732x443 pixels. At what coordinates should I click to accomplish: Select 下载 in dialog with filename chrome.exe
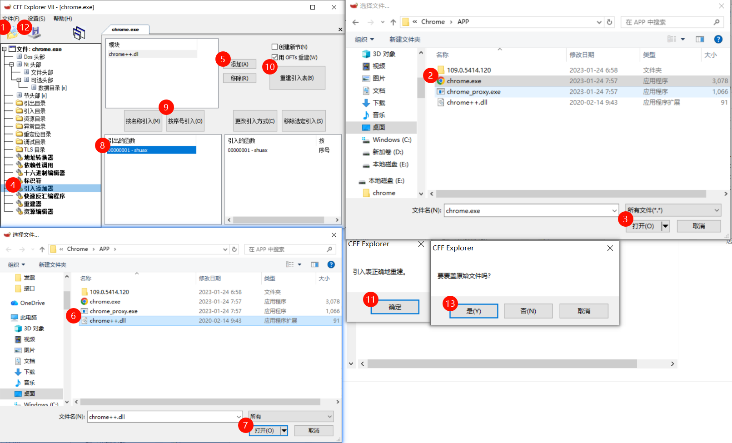click(373, 103)
